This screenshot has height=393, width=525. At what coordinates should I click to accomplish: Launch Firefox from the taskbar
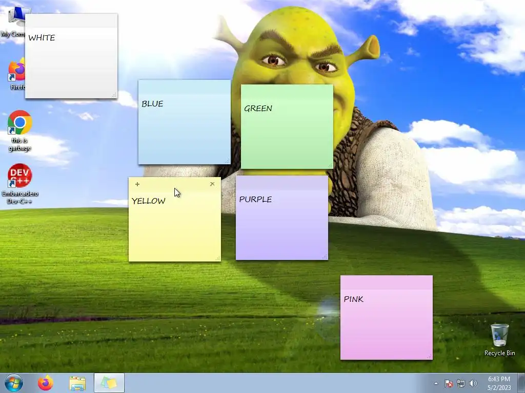(46, 383)
